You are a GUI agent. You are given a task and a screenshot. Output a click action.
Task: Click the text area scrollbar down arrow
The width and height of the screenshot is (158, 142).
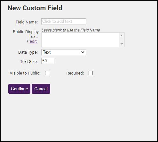tap(122, 44)
